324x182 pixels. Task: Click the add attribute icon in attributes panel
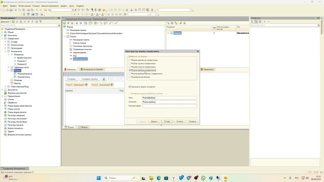[x=169, y=23]
